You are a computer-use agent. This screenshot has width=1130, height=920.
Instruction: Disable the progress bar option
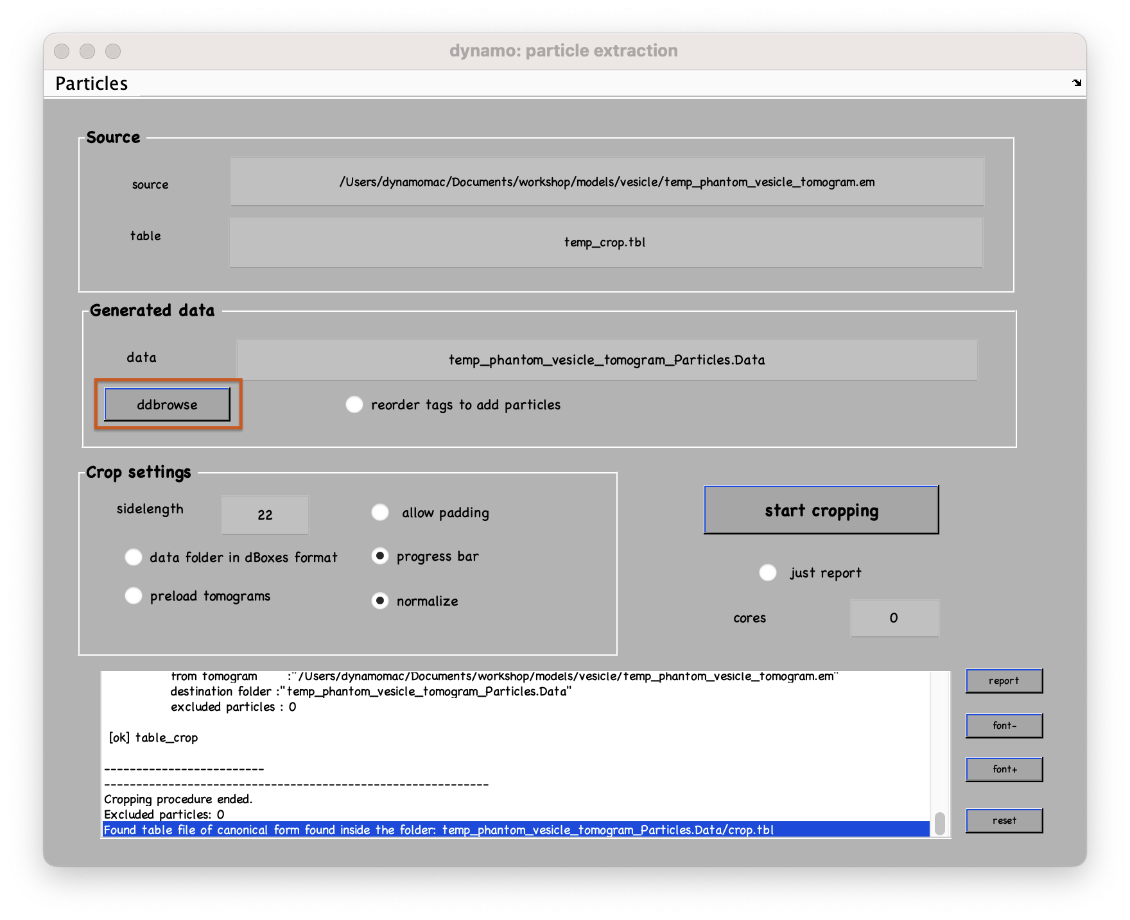pos(380,556)
